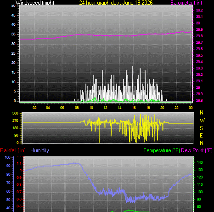
Task: Click the "E" compass letter
Action: click(x=201, y=136)
